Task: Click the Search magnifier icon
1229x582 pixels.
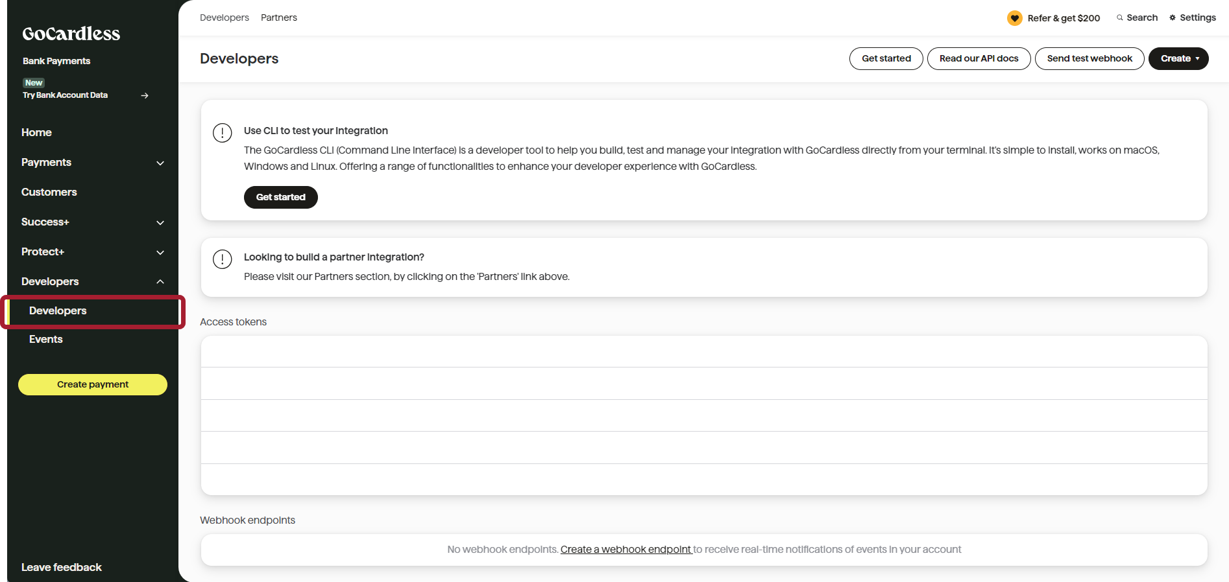Action: (x=1119, y=18)
